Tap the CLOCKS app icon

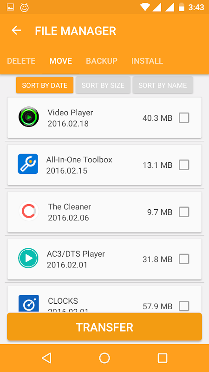pos(29,303)
